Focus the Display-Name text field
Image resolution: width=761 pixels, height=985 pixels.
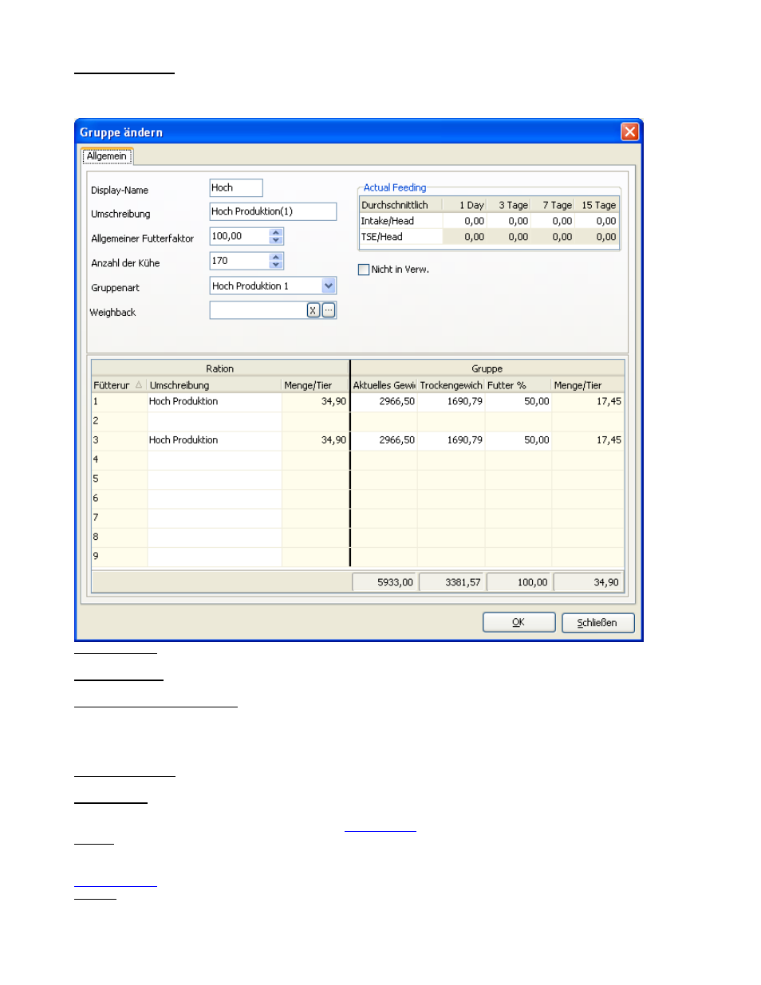[x=235, y=188]
